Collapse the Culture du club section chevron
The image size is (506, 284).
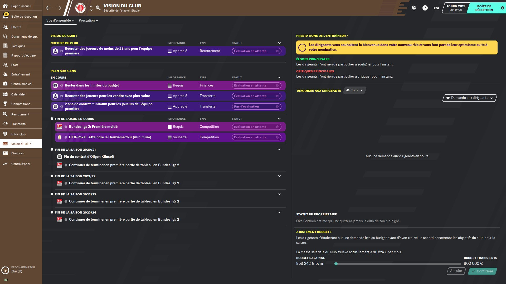click(x=279, y=43)
